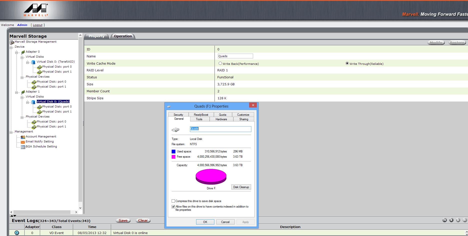This screenshot has height=236, width=468.
Task: Click the splitter arrows above Event Logs
Action: click(x=13, y=216)
